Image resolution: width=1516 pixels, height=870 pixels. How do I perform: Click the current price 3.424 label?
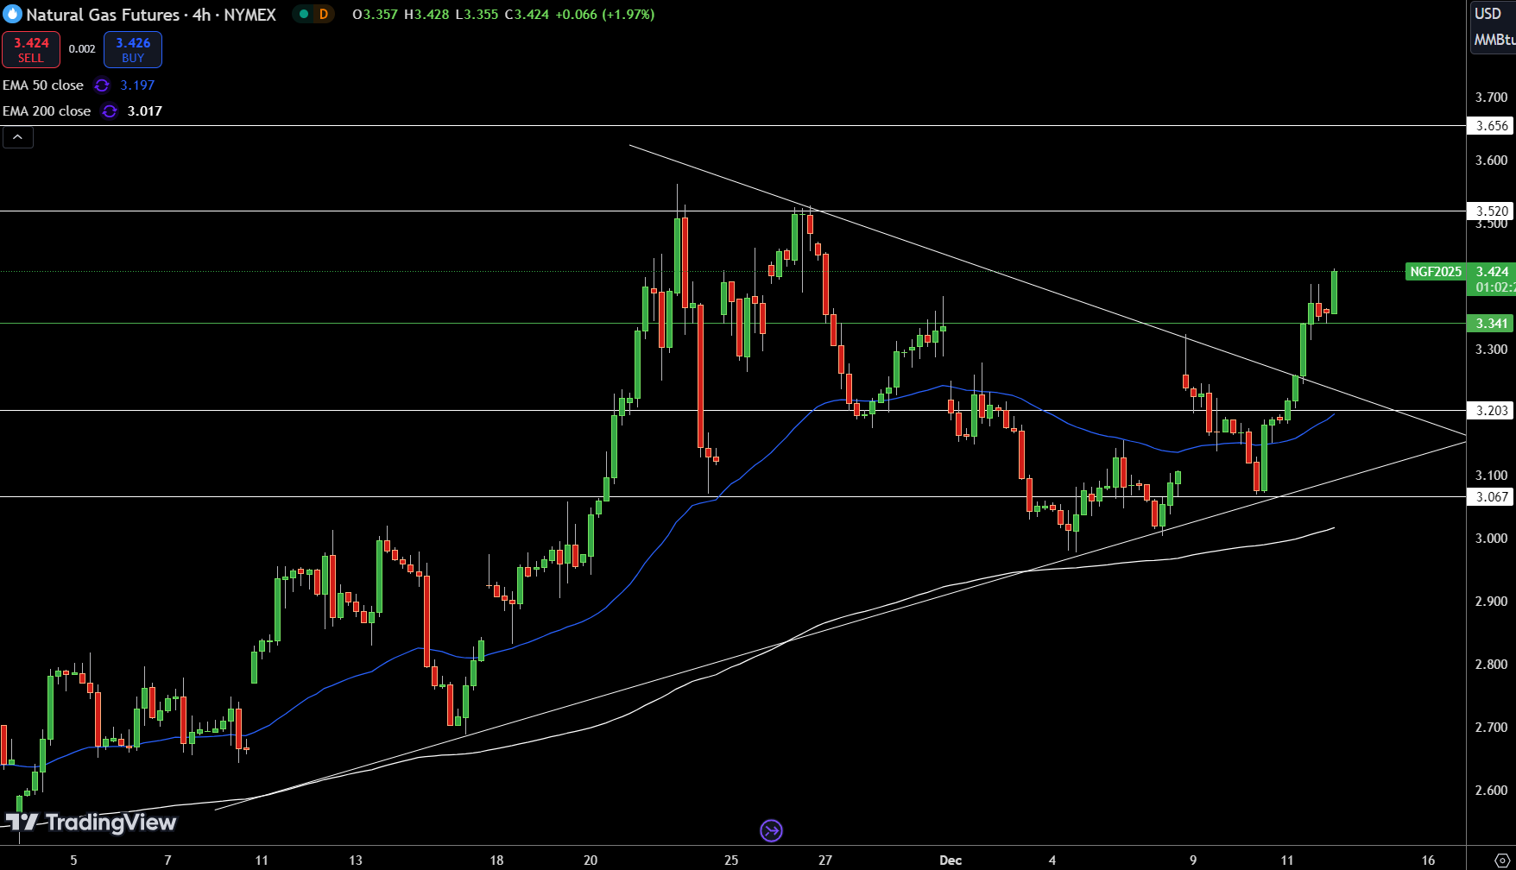click(1492, 272)
